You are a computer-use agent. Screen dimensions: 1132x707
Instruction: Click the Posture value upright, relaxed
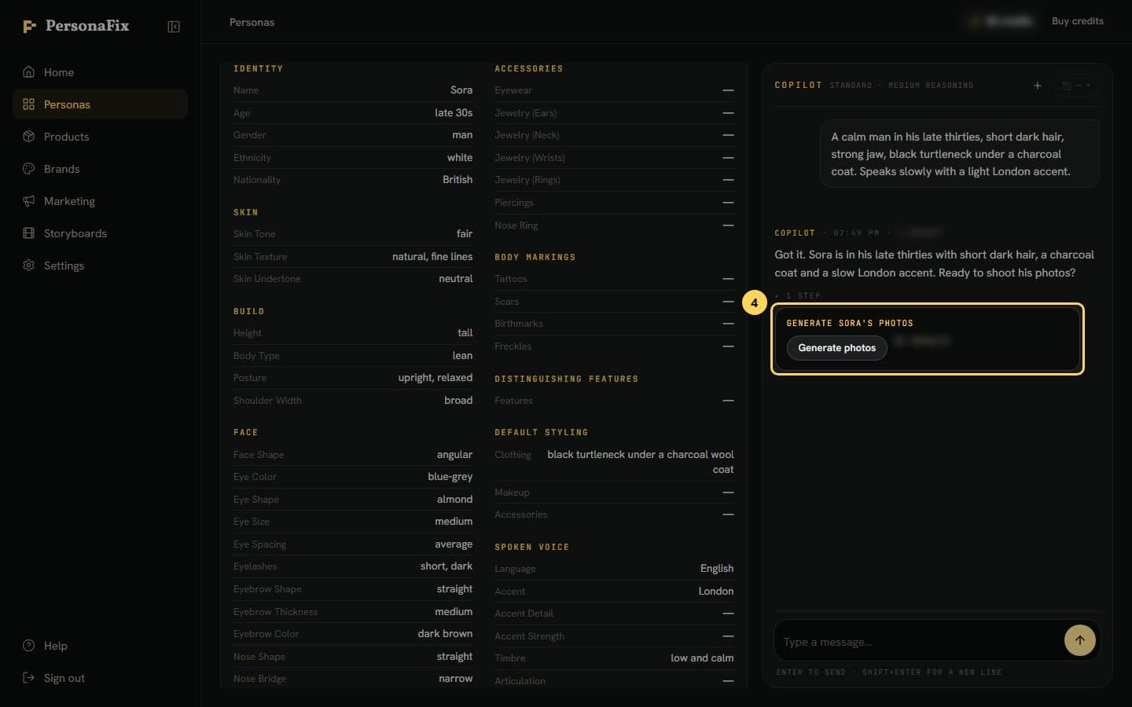point(436,378)
